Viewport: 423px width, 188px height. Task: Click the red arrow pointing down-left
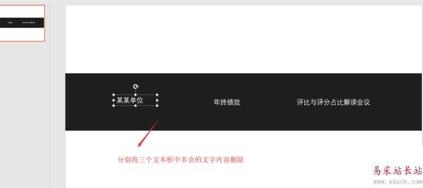pos(148,133)
